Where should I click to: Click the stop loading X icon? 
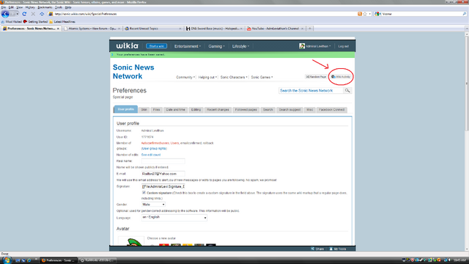[33, 14]
